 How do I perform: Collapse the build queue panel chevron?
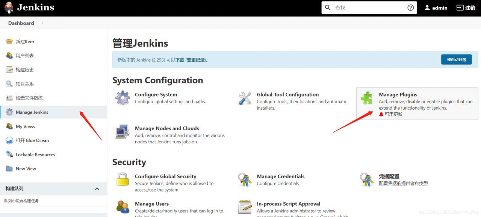tap(97, 188)
